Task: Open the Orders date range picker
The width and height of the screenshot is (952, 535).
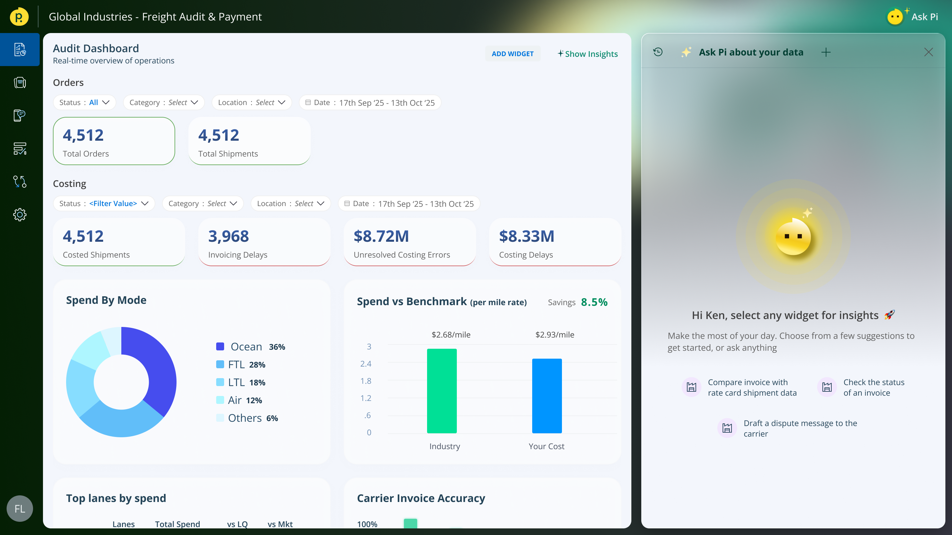Action: click(370, 103)
